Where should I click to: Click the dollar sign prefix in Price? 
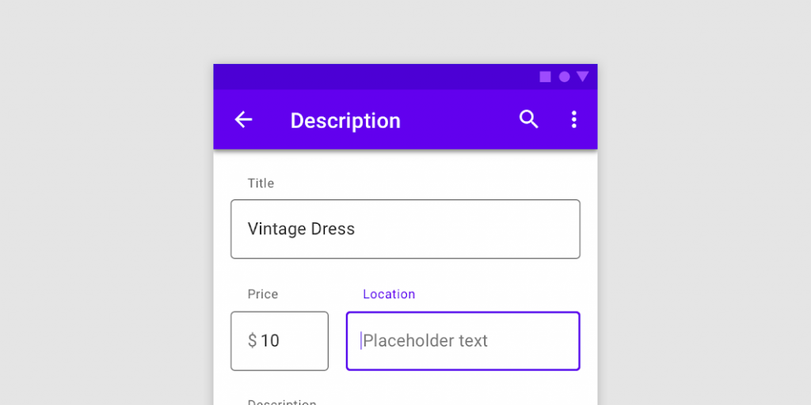[252, 341]
